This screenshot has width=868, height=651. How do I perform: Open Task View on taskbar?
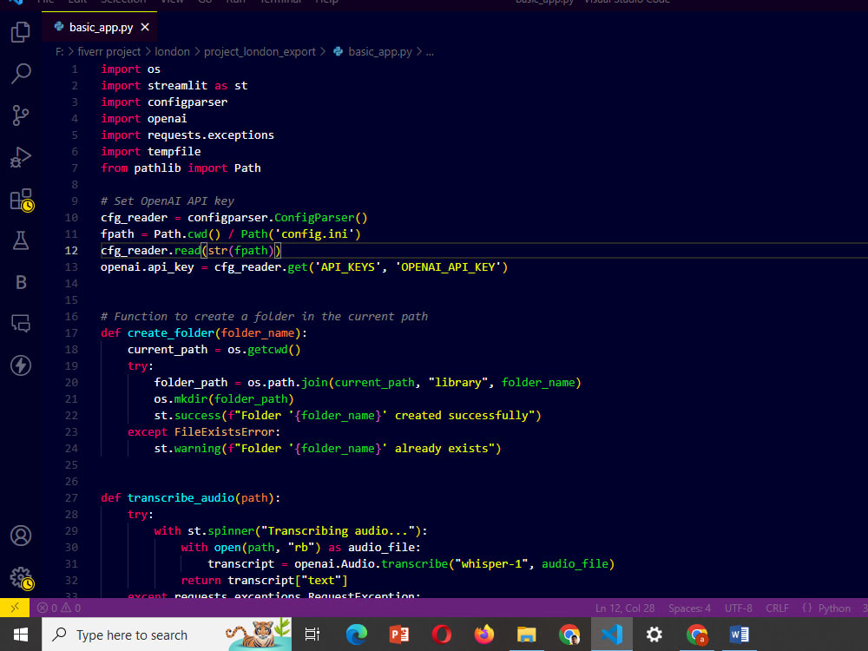coord(312,635)
